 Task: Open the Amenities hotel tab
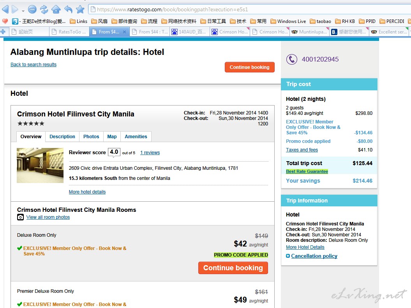point(136,136)
